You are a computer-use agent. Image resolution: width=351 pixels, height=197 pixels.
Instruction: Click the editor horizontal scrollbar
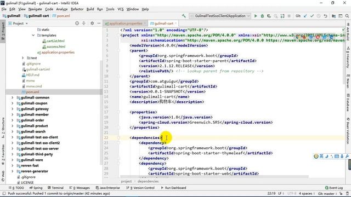[214, 177]
